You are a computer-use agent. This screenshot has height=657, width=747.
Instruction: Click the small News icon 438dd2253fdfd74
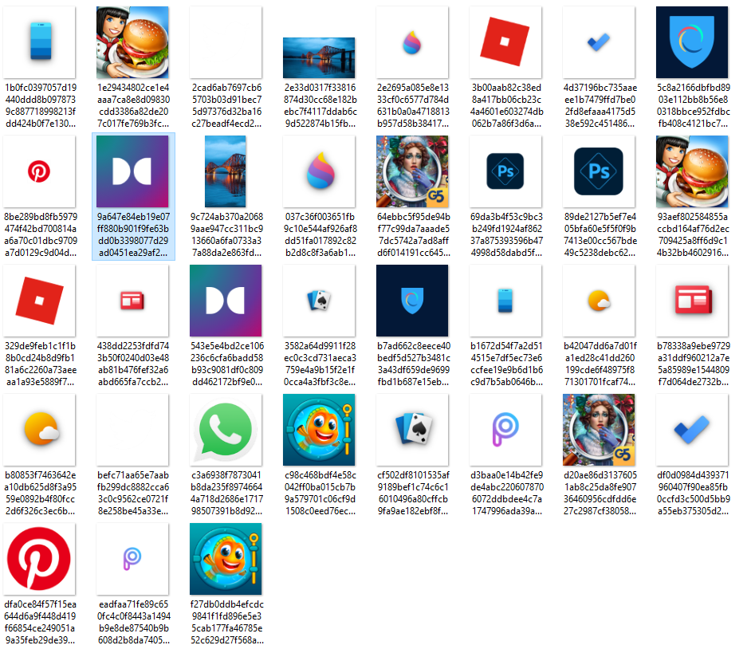click(x=132, y=301)
